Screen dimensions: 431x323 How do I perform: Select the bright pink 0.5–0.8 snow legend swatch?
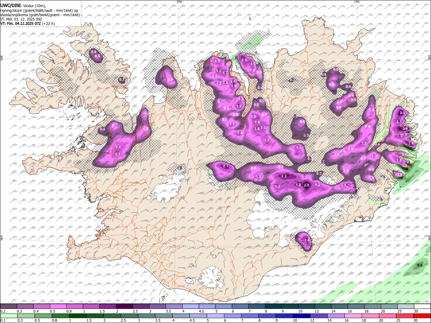(58, 307)
